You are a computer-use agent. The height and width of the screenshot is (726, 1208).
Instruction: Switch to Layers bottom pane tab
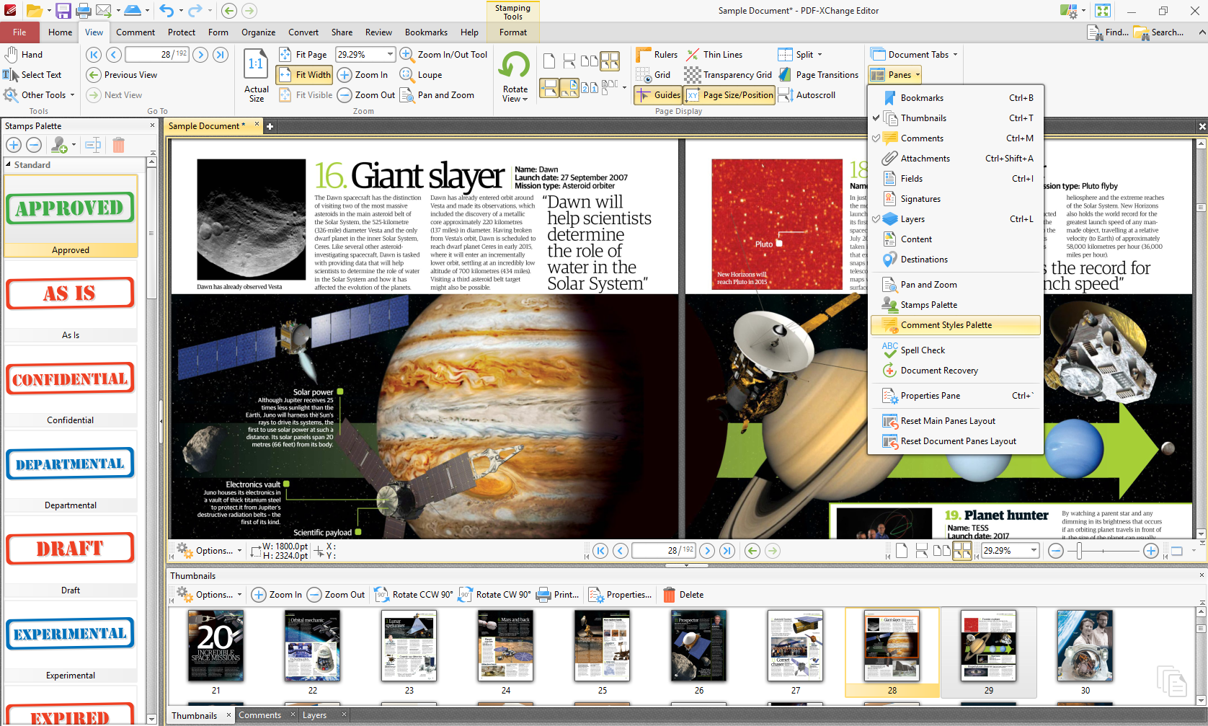point(314,715)
